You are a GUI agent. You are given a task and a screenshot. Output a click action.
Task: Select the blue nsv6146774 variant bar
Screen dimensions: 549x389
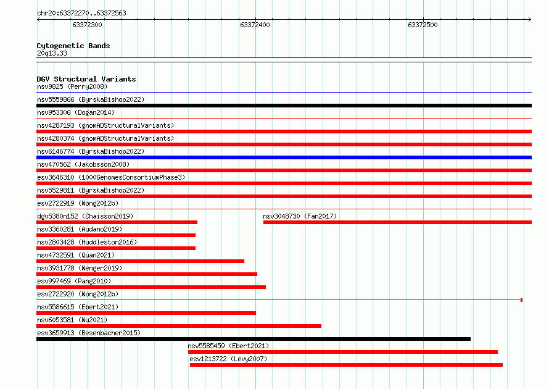coord(284,157)
